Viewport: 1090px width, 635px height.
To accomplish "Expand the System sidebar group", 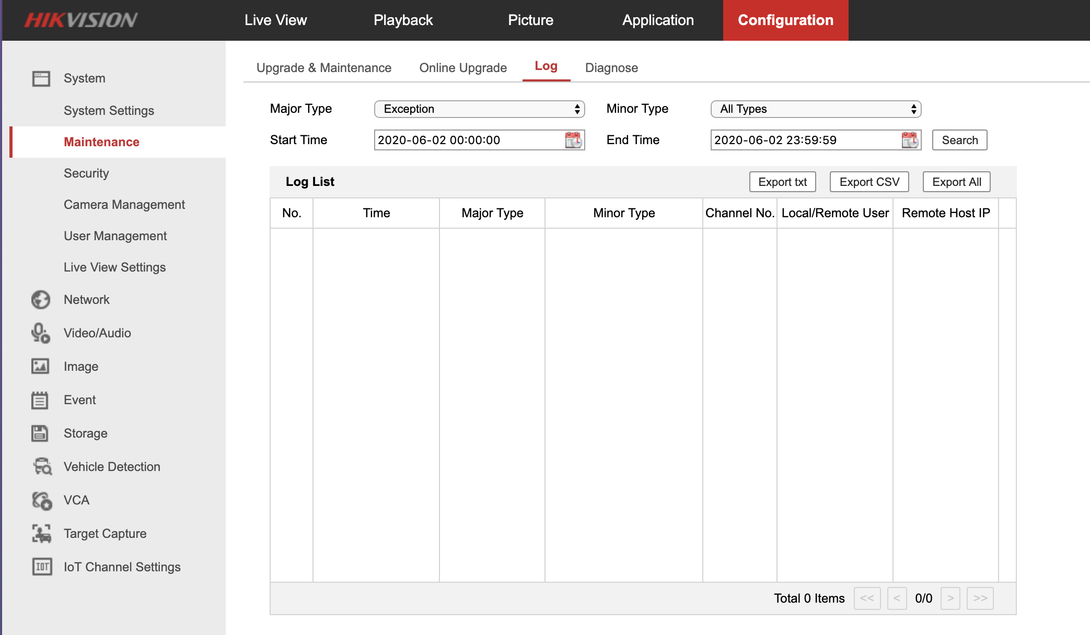I will (84, 78).
